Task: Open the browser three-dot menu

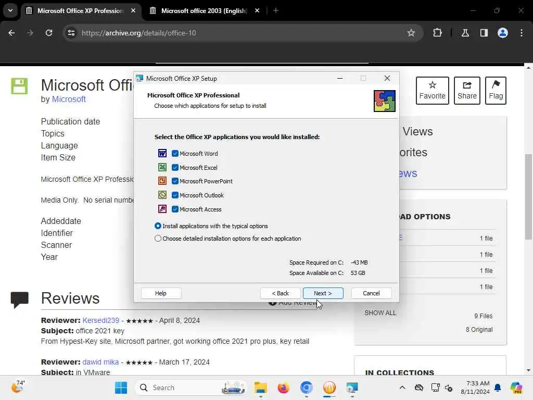Action: 522,33
